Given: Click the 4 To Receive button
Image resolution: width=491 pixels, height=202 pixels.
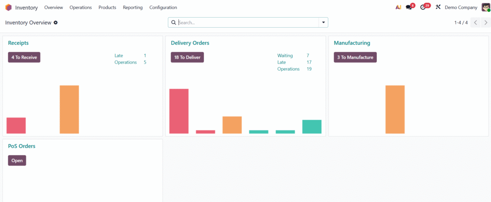Looking at the screenshot, I should point(24,57).
